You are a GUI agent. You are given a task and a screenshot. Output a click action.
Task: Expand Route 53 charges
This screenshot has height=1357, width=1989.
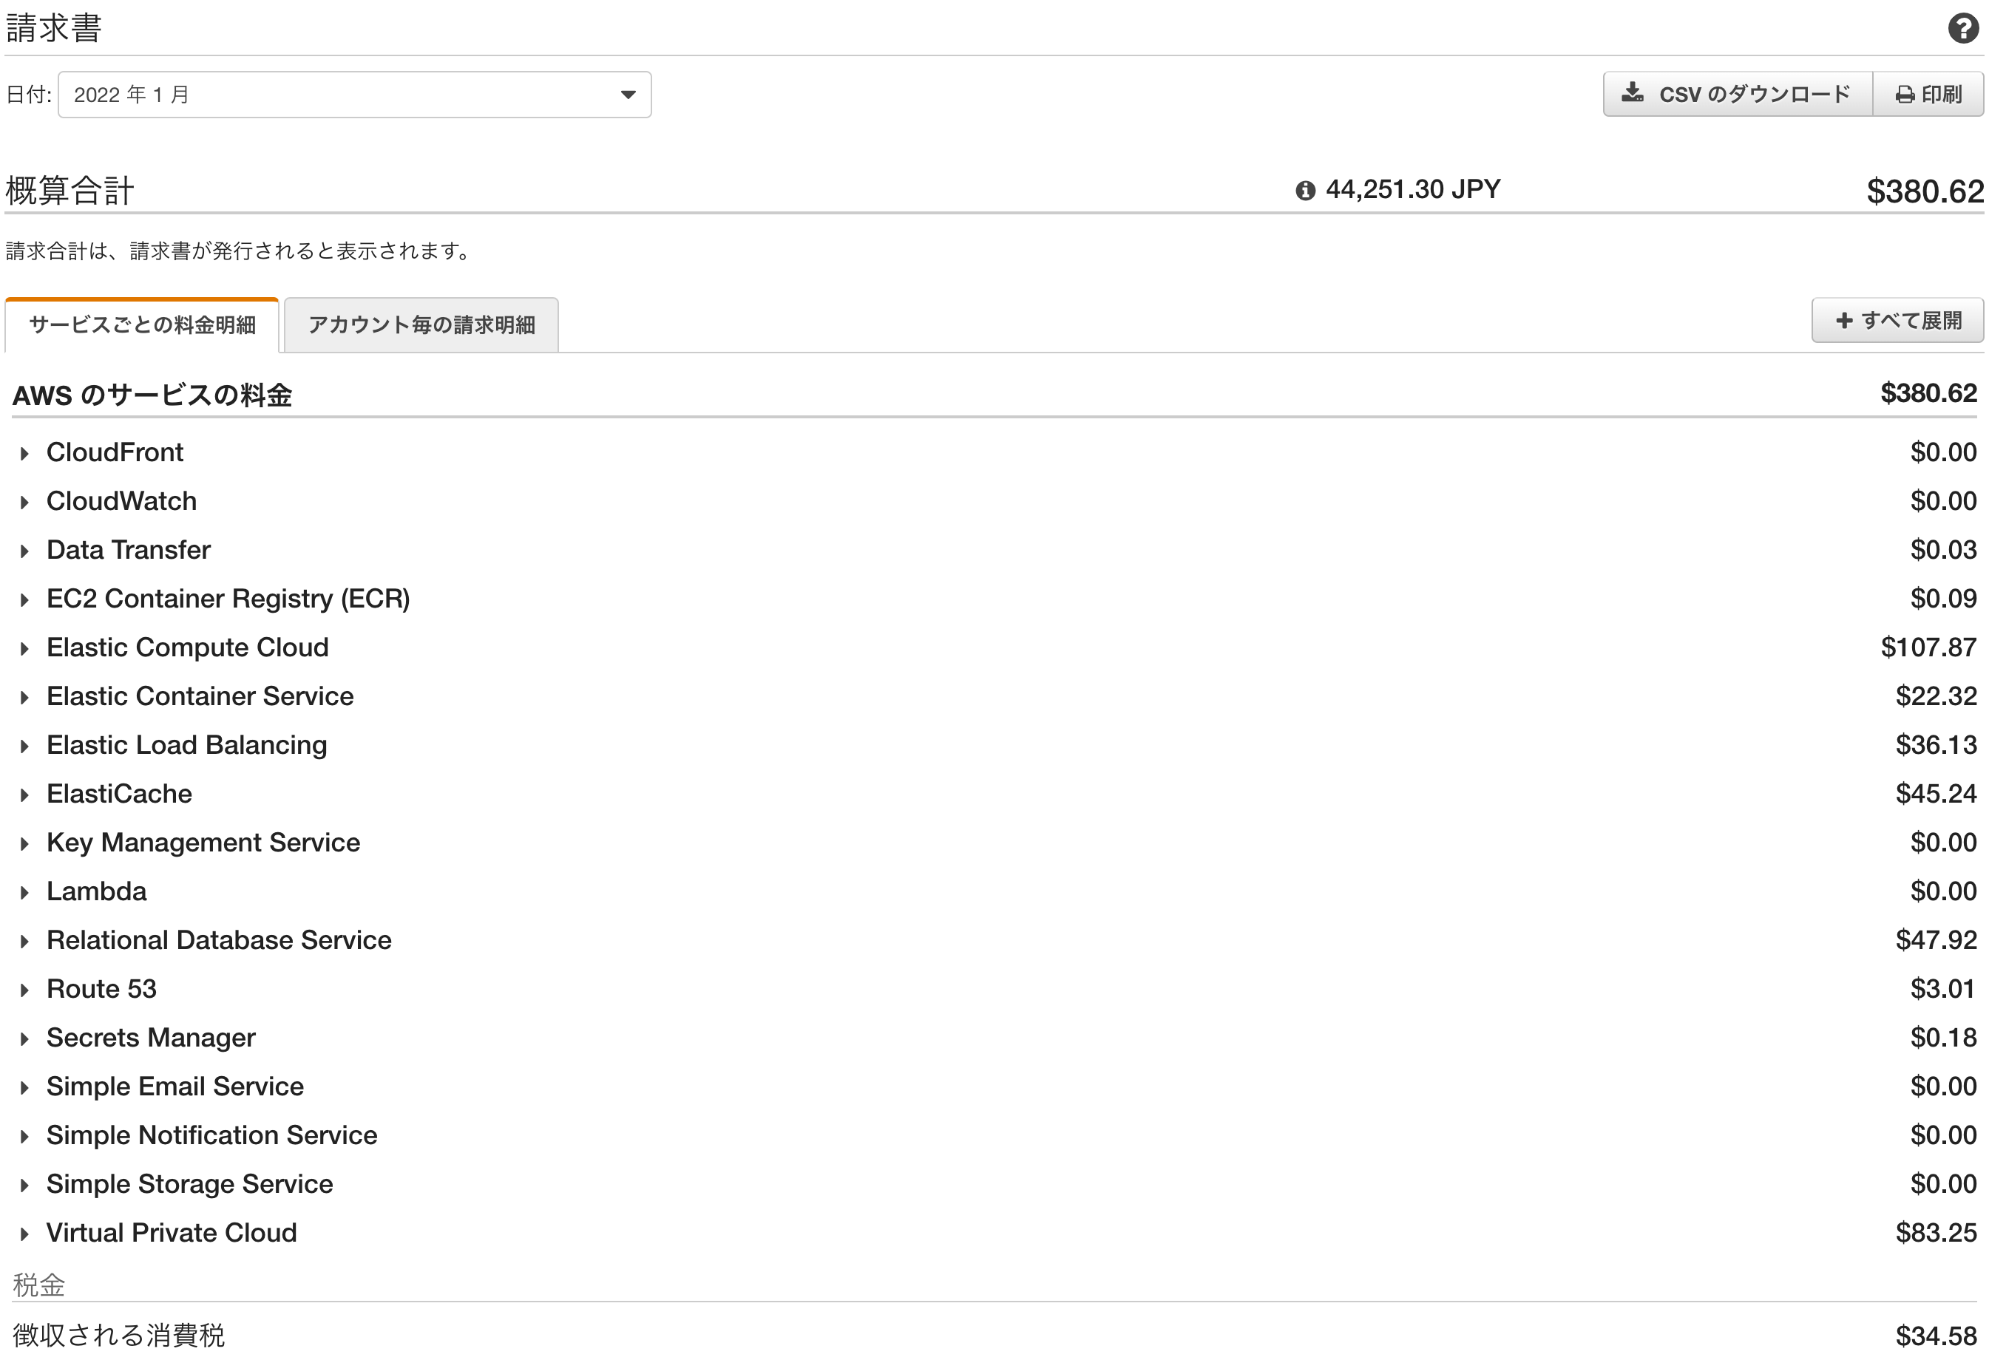(25, 990)
